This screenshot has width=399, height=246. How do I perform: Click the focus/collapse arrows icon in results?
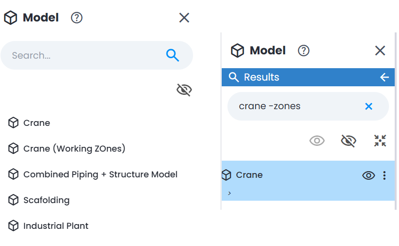[380, 141]
